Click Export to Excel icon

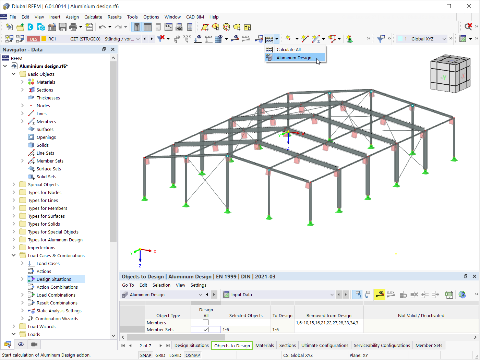point(449,294)
